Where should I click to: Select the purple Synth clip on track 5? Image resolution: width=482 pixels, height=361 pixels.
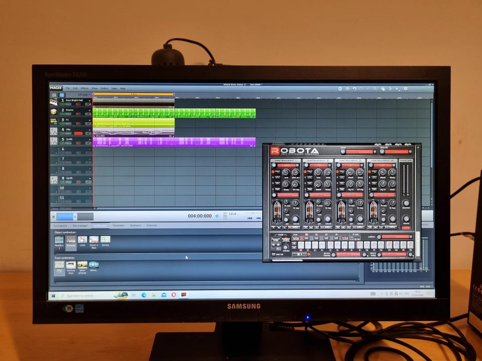(174, 142)
